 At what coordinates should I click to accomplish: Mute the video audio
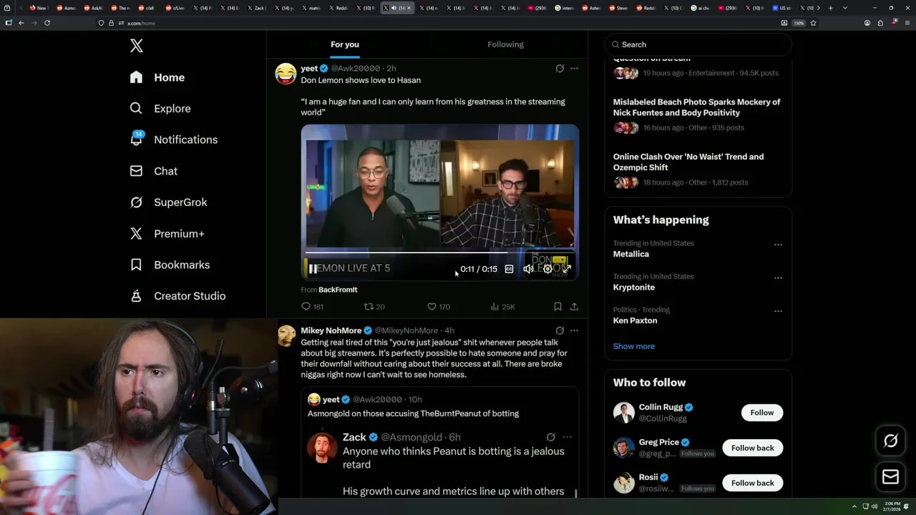click(528, 269)
